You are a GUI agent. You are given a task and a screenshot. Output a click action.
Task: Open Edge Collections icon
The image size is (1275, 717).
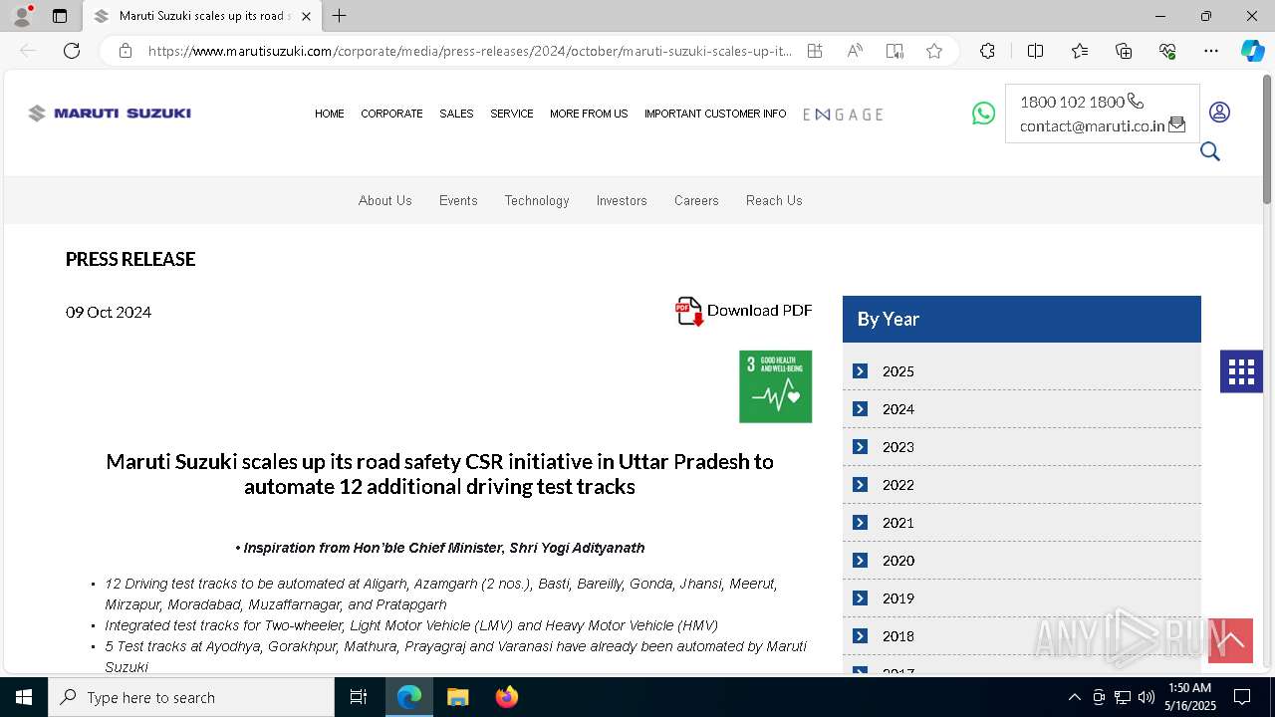pyautogui.click(x=1124, y=51)
